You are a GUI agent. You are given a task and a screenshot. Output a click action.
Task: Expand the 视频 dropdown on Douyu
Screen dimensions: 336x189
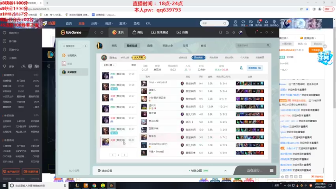click(109, 24)
